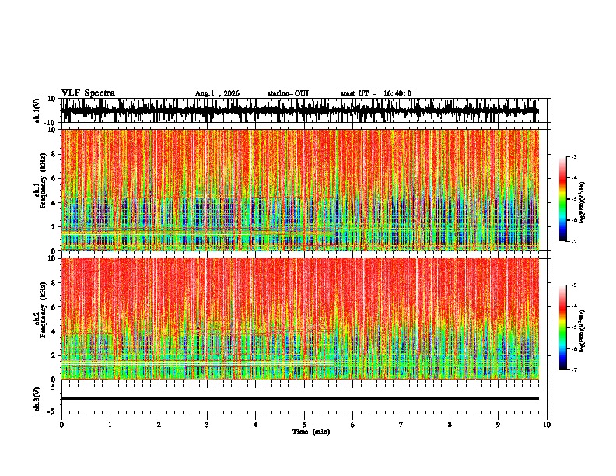Click time axis tick label "1"
Viewport: 616px width, 476px height.
pos(110,425)
